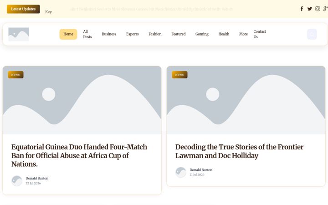Open the Instagram social icon
Viewport: 328px width, 205px height.
(x=318, y=9)
